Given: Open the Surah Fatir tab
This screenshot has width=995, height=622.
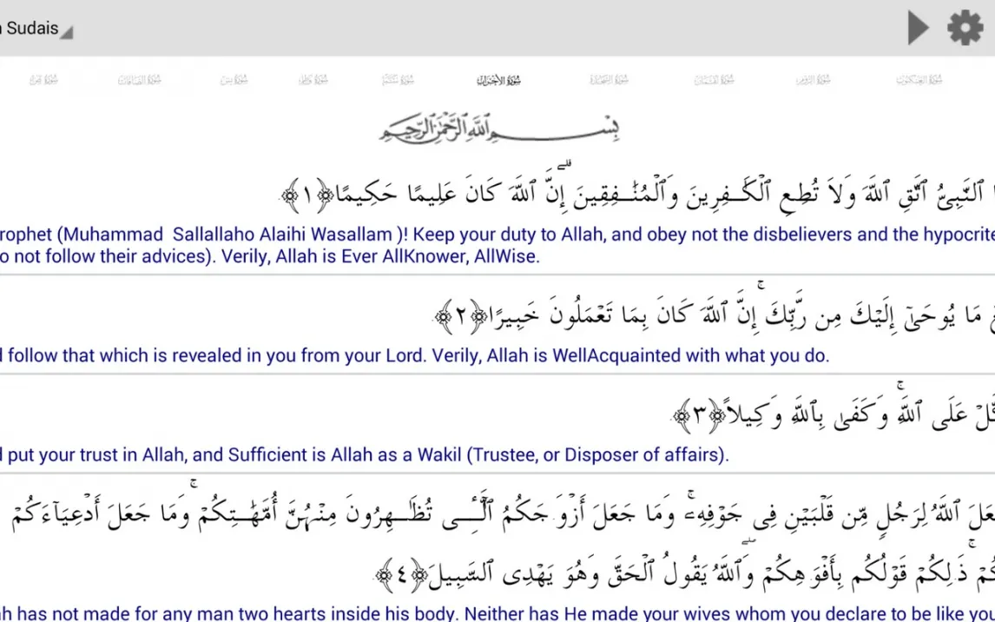Looking at the screenshot, I should 313,80.
